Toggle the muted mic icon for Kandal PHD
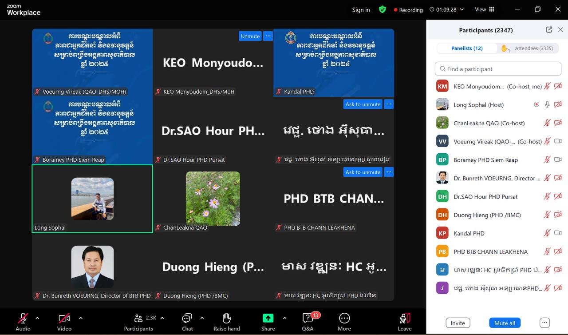Viewport: 568px width, 335px height. [x=547, y=233]
